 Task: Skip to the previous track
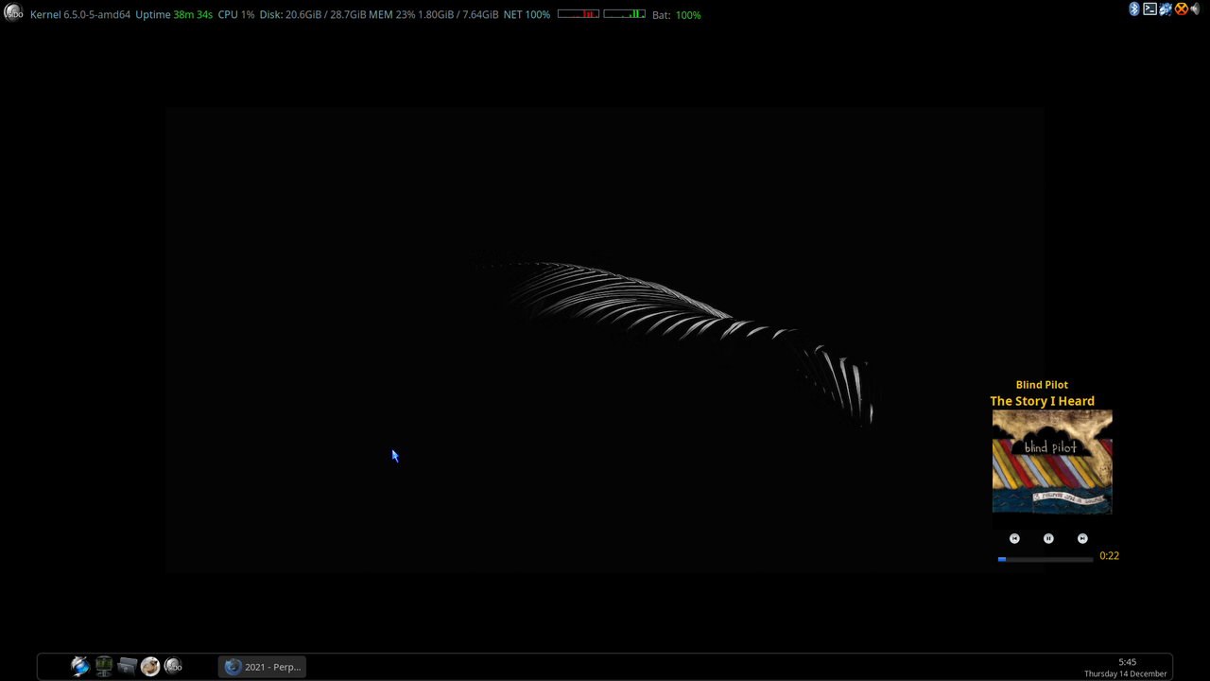pyautogui.click(x=1014, y=538)
